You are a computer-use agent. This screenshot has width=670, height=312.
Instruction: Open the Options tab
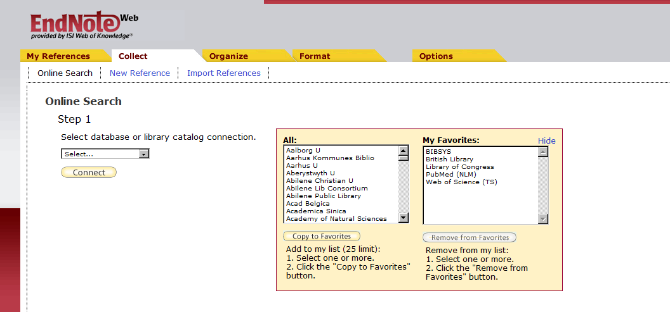tap(436, 56)
